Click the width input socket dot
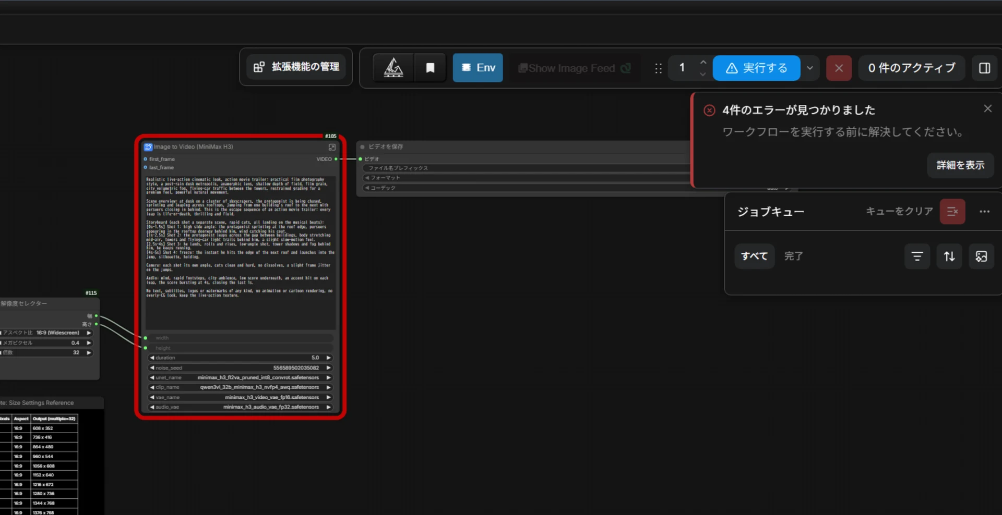 [x=146, y=338]
